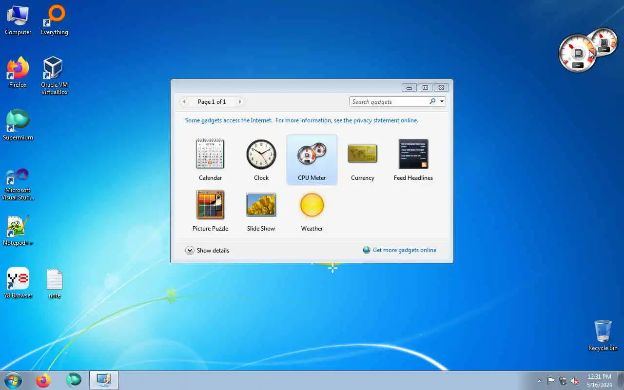Select the Picture Puzzle gadget
Screen dimensions: 624x390
coord(210,210)
